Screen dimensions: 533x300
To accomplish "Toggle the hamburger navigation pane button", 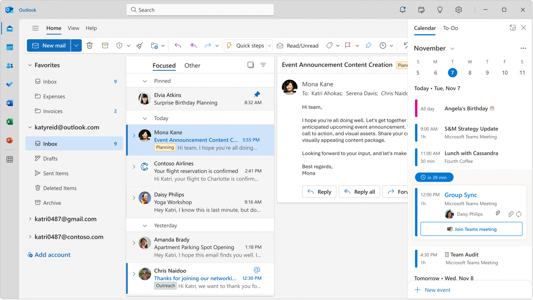I will [35, 28].
